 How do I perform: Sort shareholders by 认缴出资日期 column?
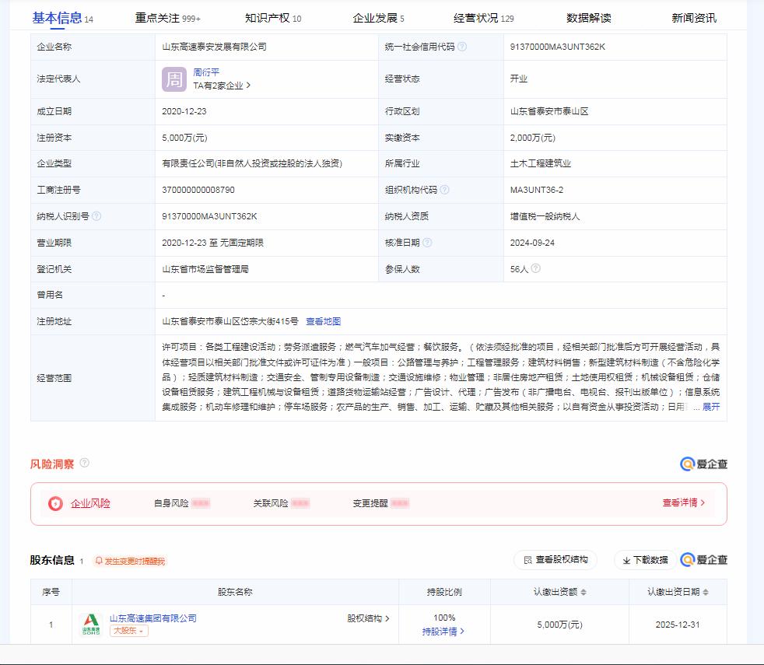706,592
